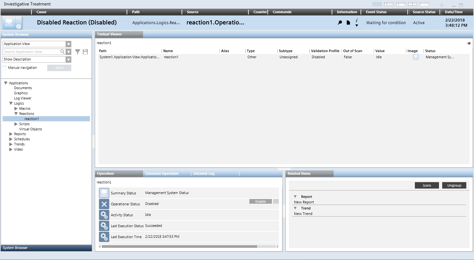Toggle the Manual navigation checkbox

(5, 68)
